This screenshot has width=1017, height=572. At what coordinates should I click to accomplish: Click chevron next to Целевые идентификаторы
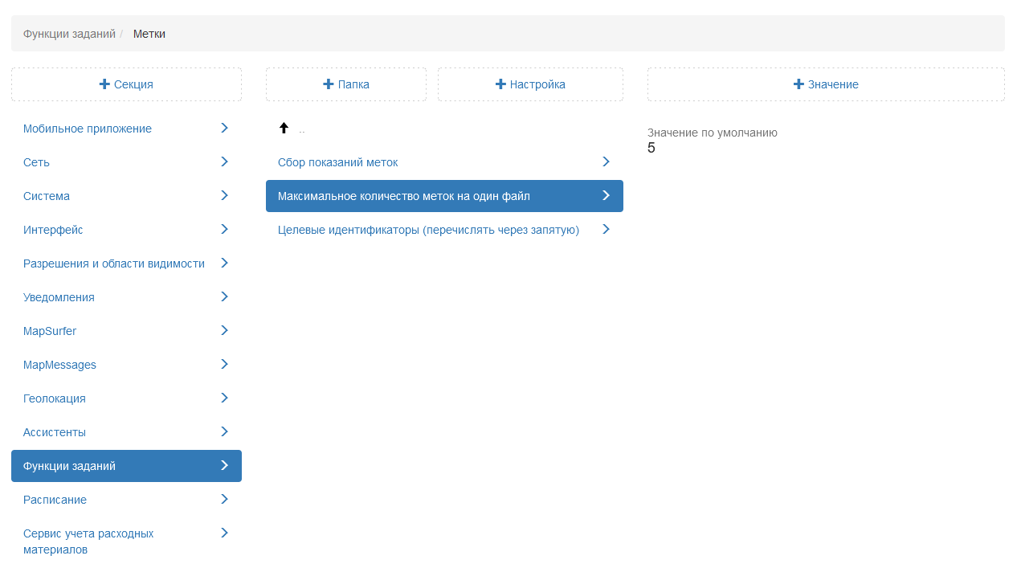(606, 229)
